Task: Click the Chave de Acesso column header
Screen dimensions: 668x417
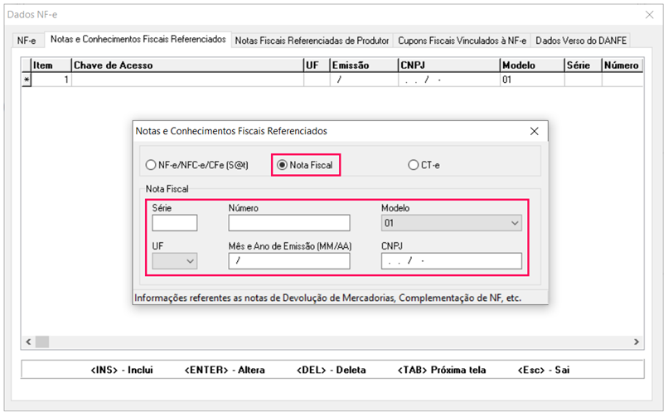Action: (x=186, y=65)
